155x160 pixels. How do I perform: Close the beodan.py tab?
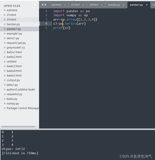pos(124,5)
